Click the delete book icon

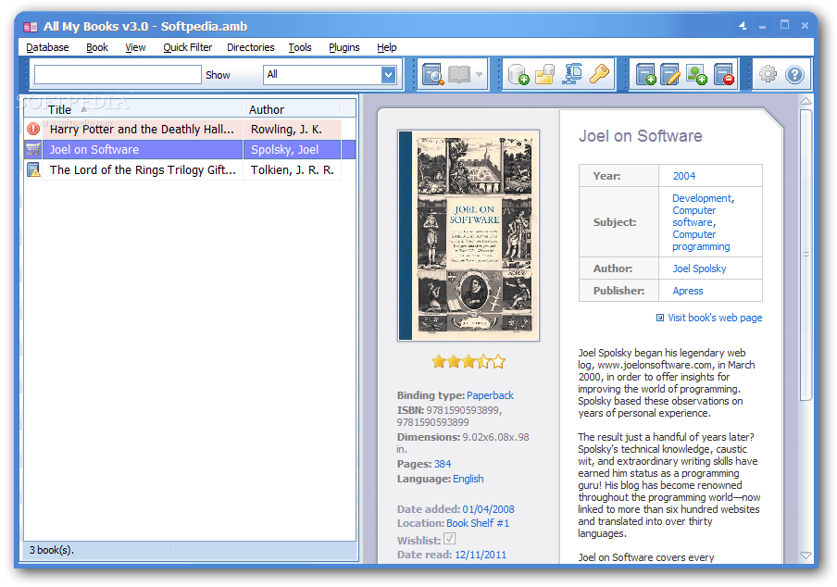coord(724,74)
